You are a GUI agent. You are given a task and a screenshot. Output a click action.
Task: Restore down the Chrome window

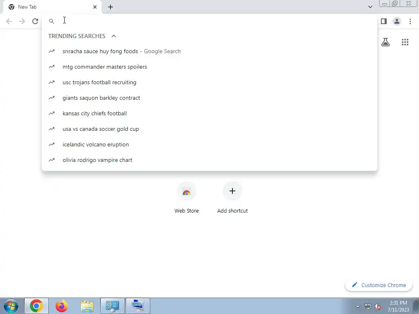coord(395,4)
